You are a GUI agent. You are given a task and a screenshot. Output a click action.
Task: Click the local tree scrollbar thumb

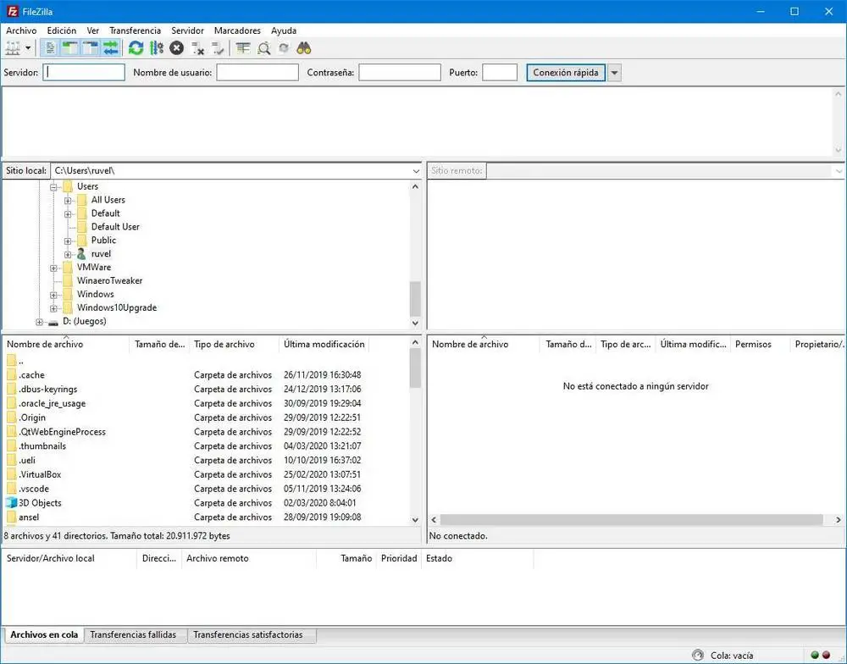tap(415, 299)
